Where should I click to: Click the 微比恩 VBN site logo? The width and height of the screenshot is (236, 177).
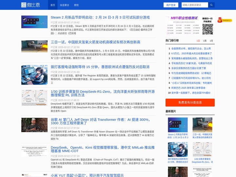point(30,5)
